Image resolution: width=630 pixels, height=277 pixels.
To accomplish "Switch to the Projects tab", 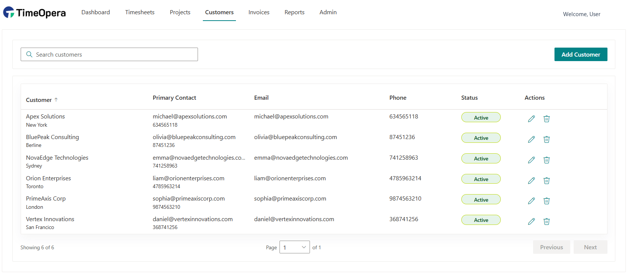I will click(180, 12).
